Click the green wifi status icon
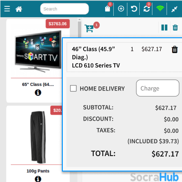Image resolution: width=182 pixels, height=182 pixels. click(160, 9)
